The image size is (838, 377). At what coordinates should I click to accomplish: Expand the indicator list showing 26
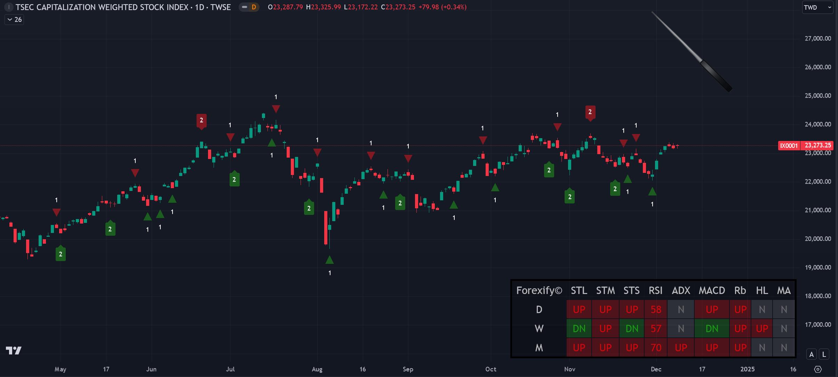[17, 19]
